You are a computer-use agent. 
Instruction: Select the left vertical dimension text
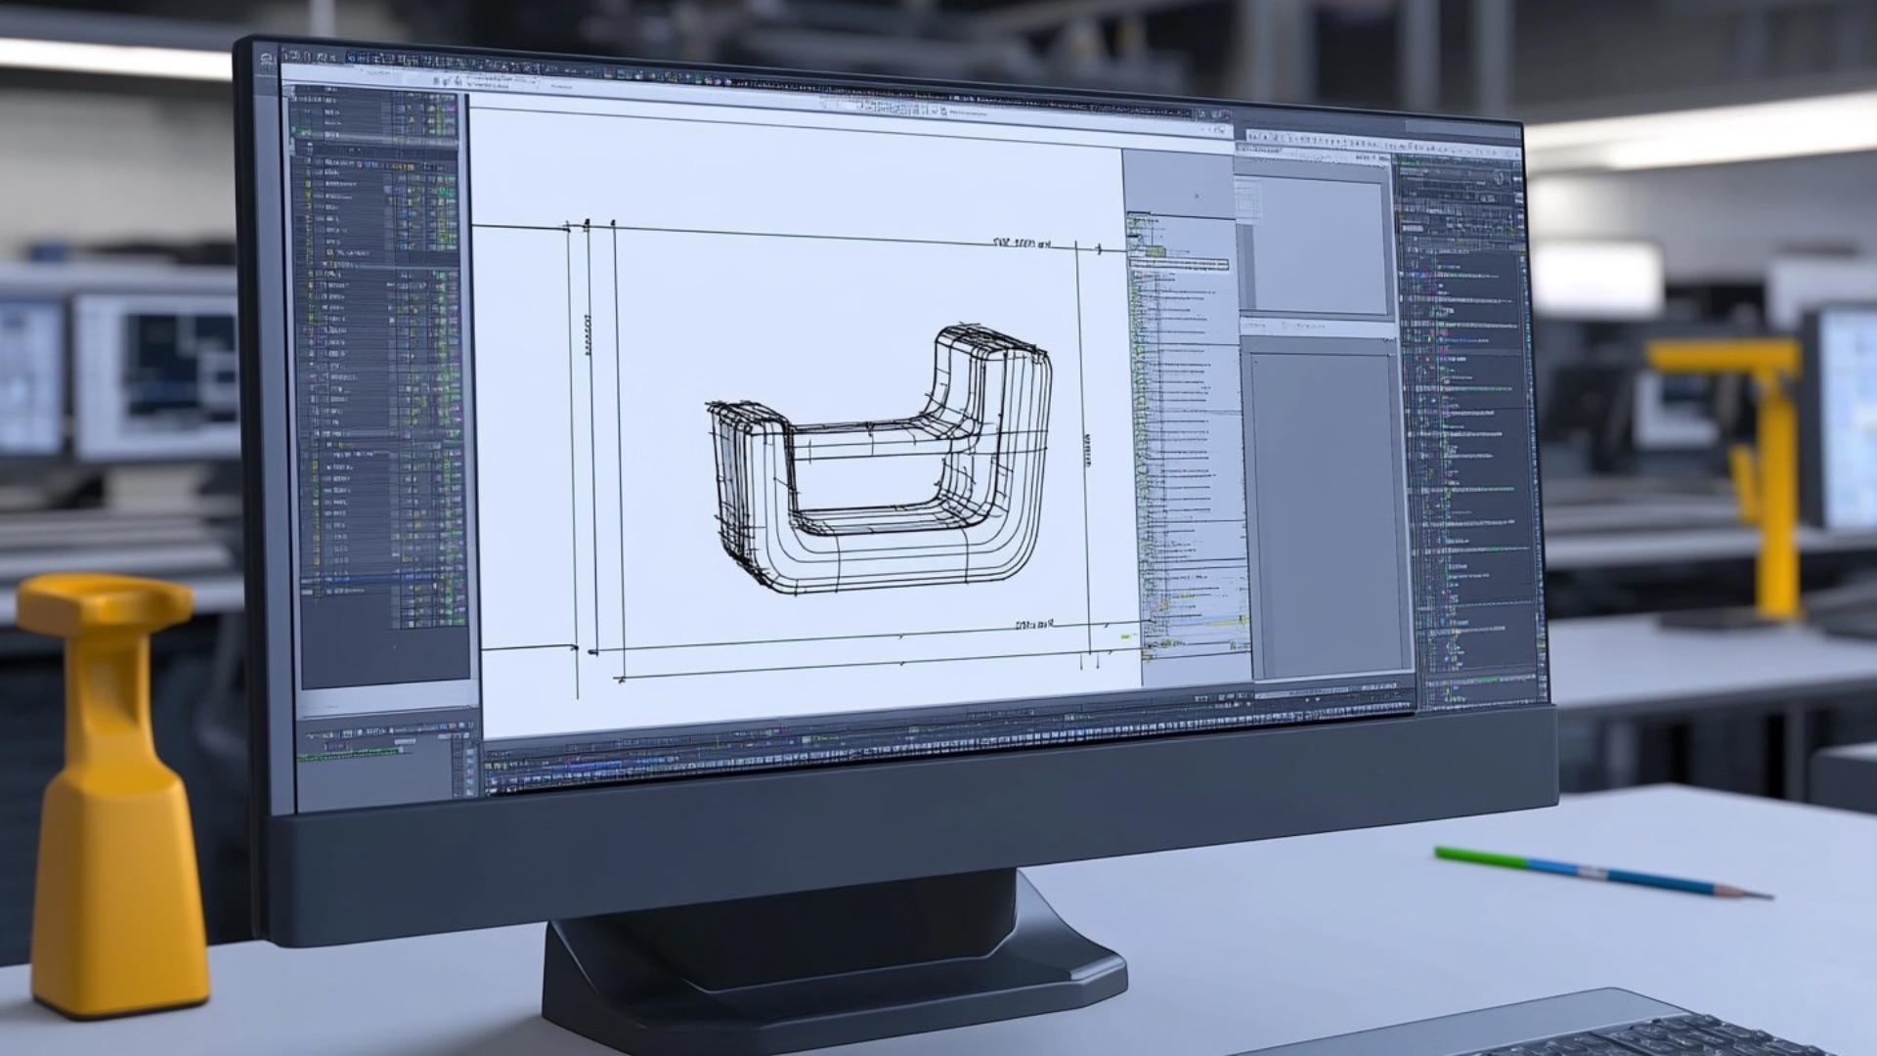(x=588, y=334)
